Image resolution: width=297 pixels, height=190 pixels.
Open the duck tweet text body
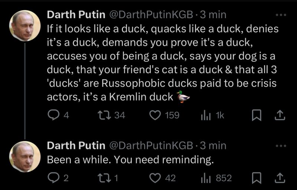163,63
